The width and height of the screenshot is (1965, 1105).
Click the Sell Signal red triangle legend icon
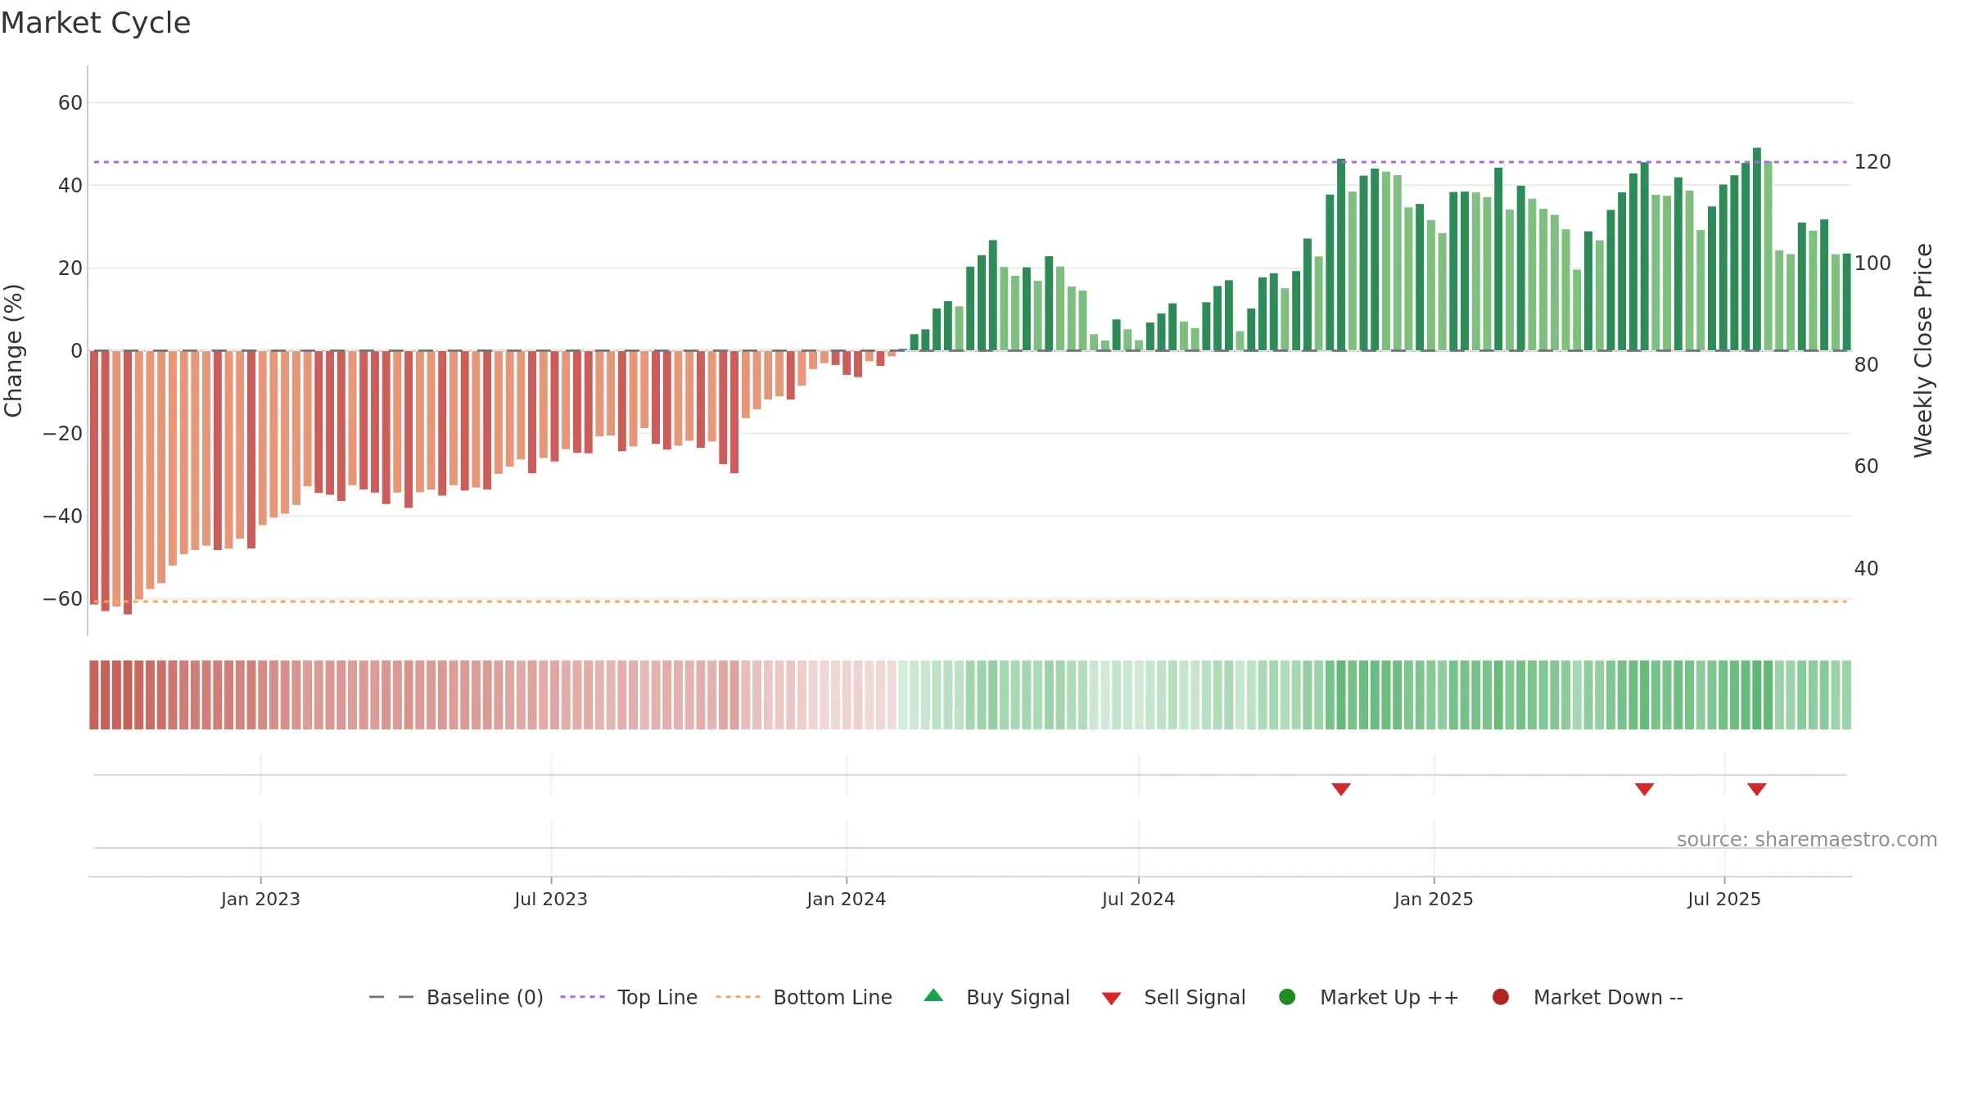1111,999
